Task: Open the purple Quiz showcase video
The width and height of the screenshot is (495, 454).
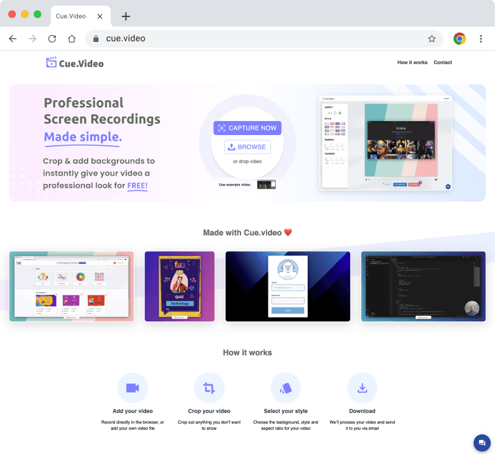Action: coord(180,287)
